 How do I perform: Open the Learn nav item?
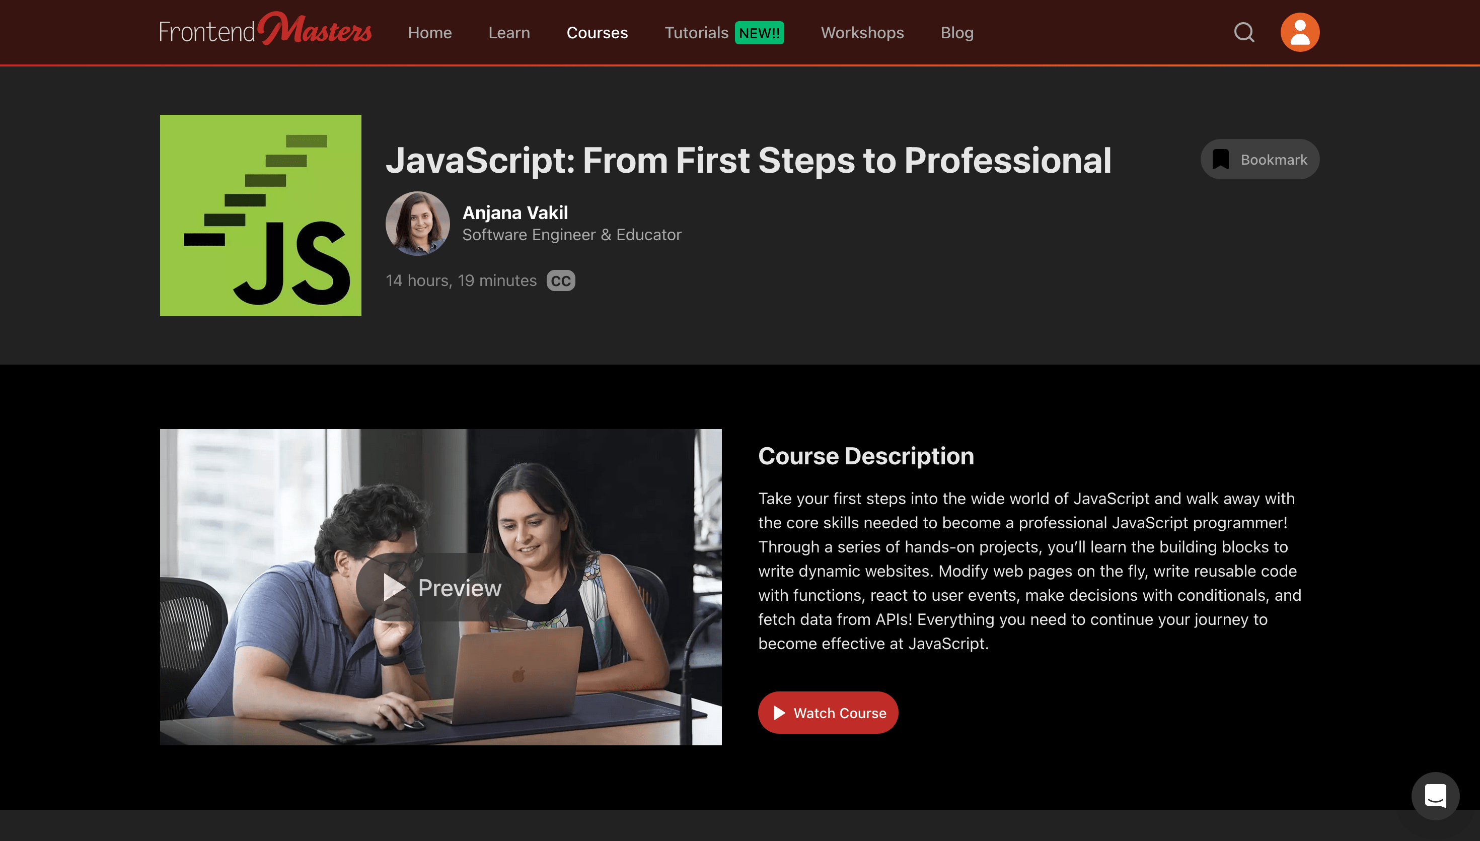point(509,33)
